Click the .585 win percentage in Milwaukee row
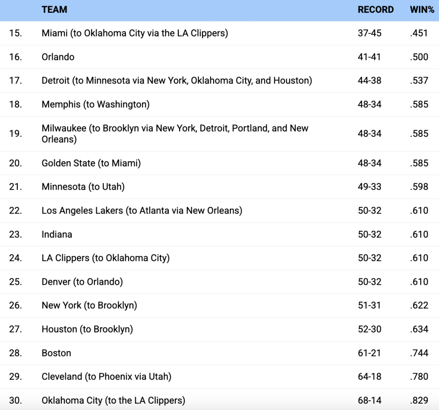Screen dimensions: 439x410 pos(419,133)
